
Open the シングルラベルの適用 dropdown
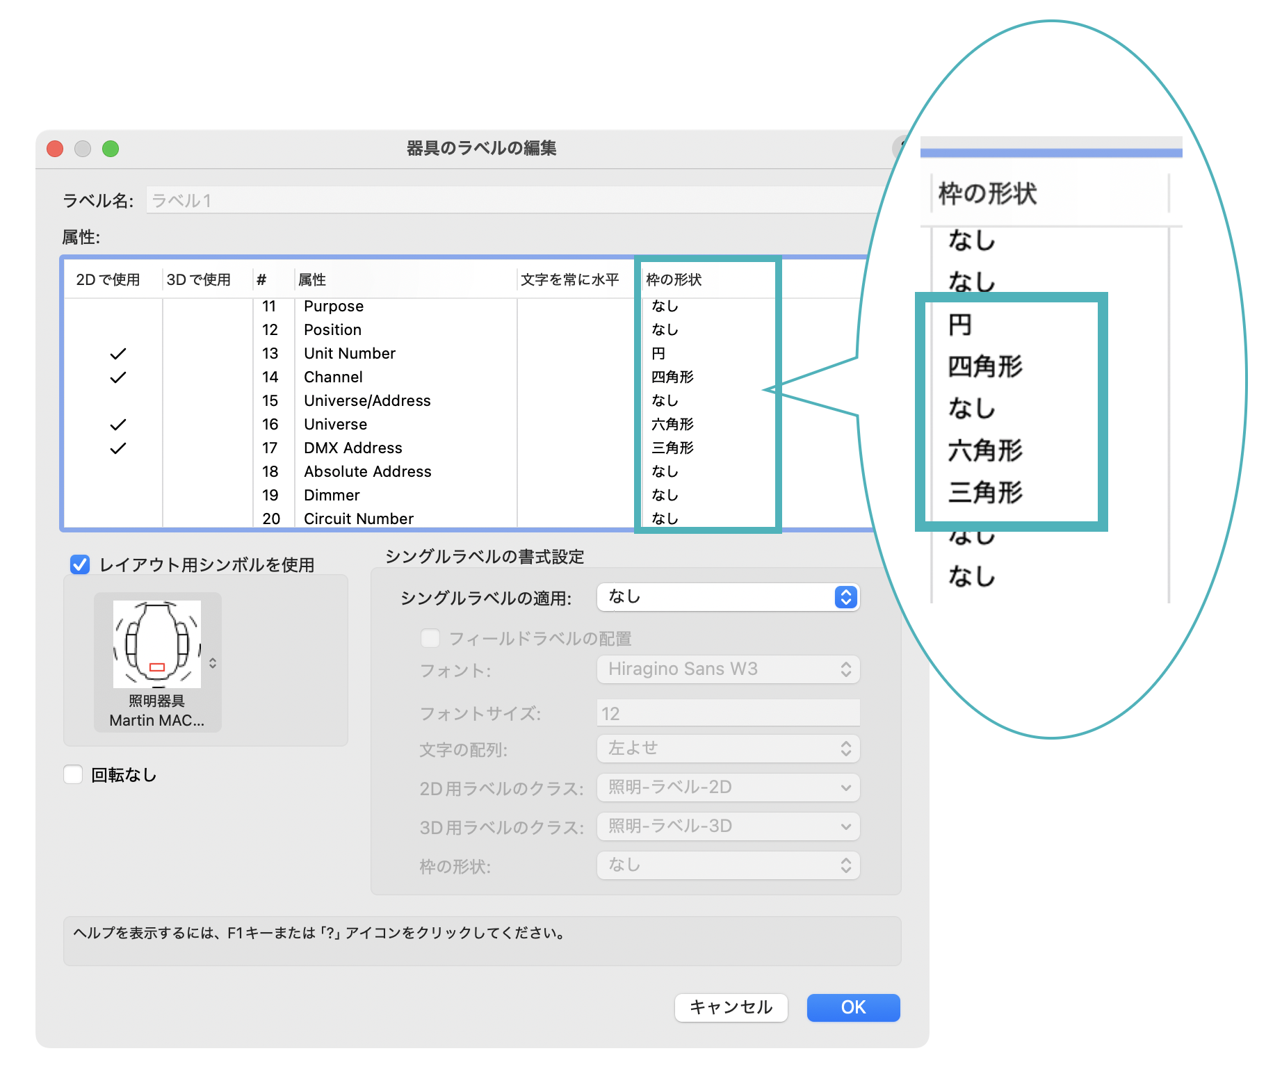click(x=728, y=597)
